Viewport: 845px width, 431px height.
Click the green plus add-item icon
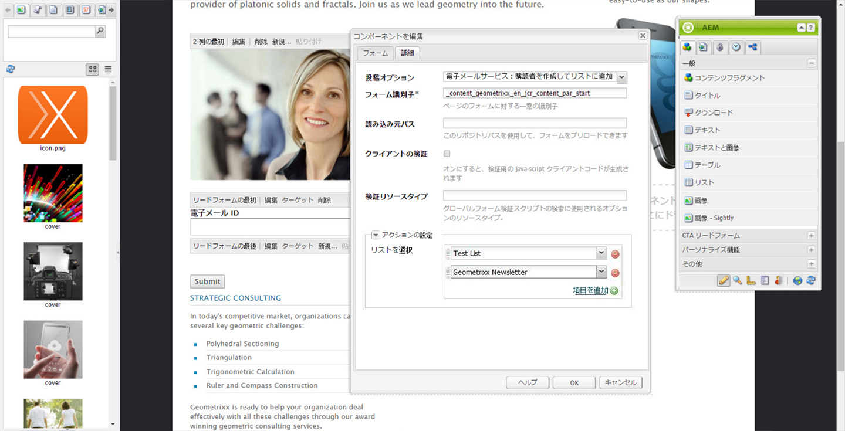tap(614, 291)
